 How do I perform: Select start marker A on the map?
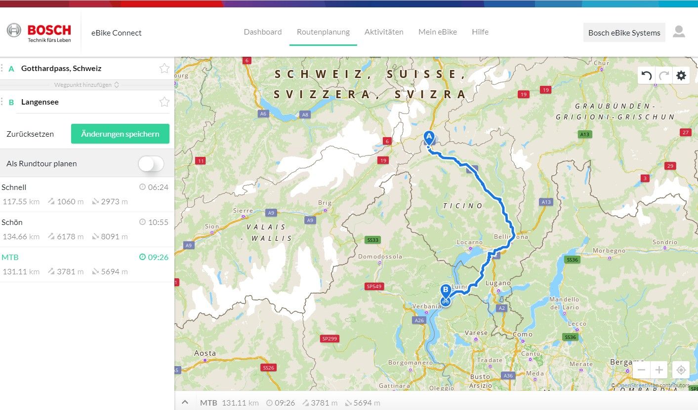tap(429, 138)
